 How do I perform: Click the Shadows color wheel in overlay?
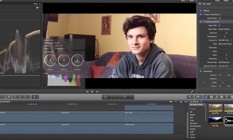point(50,60)
